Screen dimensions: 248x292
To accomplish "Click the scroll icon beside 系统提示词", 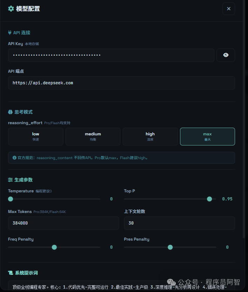I will click(11, 273).
